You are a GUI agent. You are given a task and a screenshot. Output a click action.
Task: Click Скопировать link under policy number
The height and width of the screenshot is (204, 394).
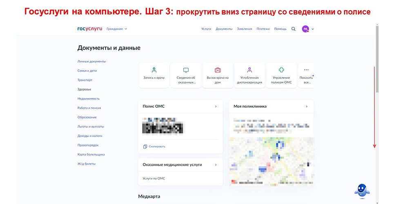pyautogui.click(x=154, y=146)
